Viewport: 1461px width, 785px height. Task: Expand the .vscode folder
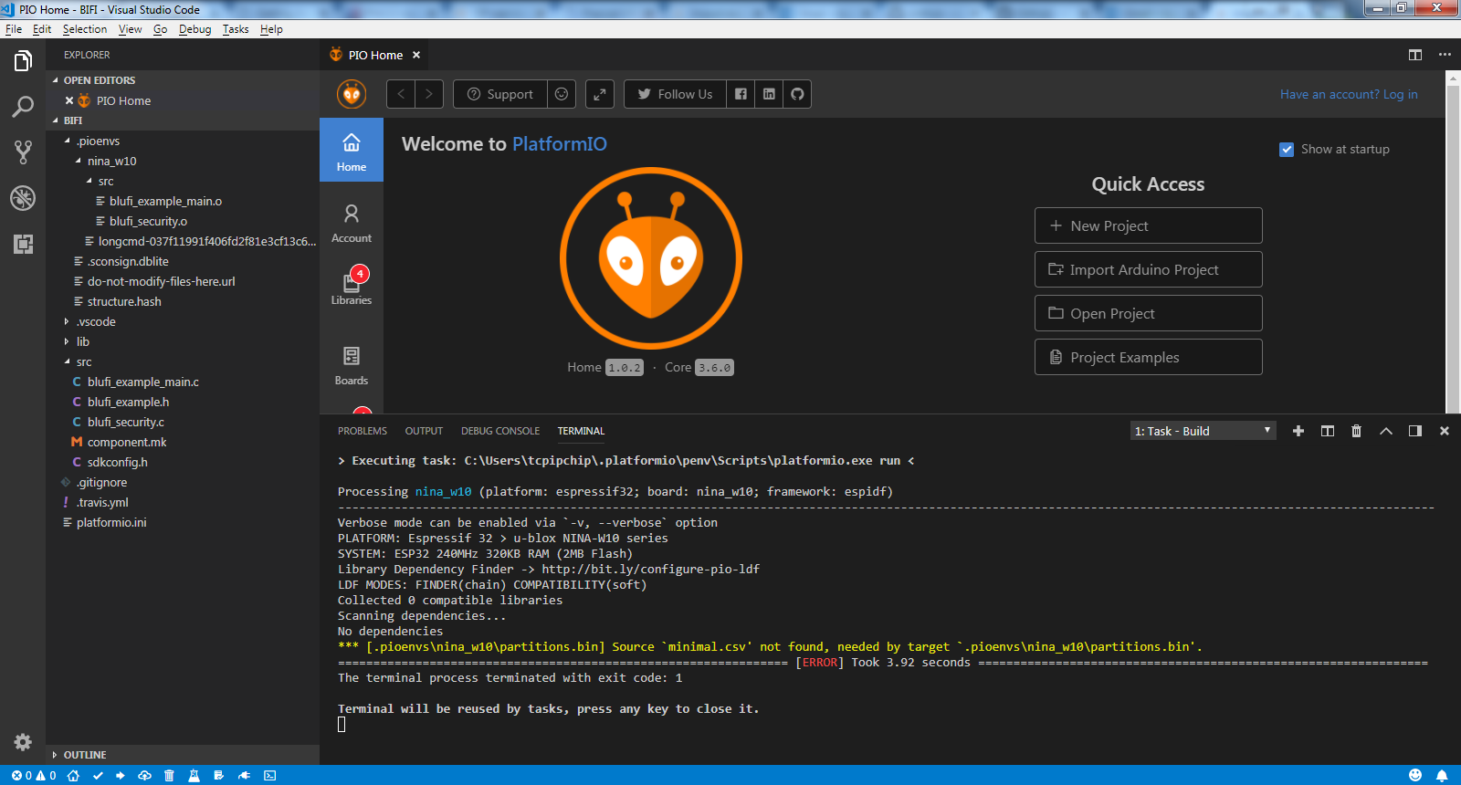tap(183, 321)
